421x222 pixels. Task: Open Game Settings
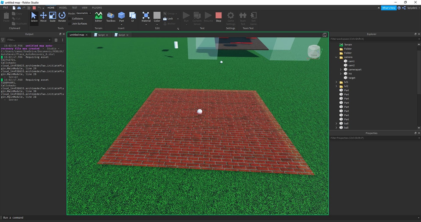point(230,17)
